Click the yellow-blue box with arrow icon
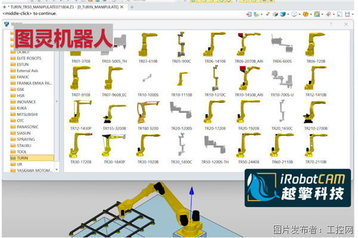Screen dimensions: 358x238 (275, 14)
